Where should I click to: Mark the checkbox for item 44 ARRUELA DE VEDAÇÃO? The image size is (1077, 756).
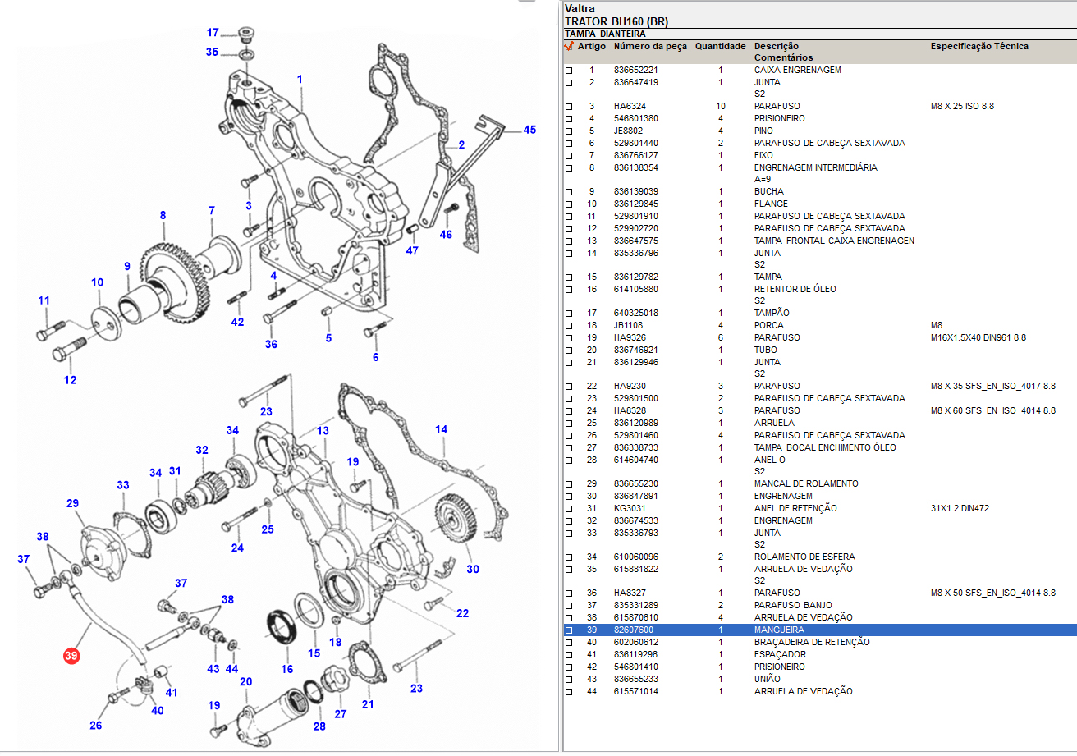click(569, 692)
